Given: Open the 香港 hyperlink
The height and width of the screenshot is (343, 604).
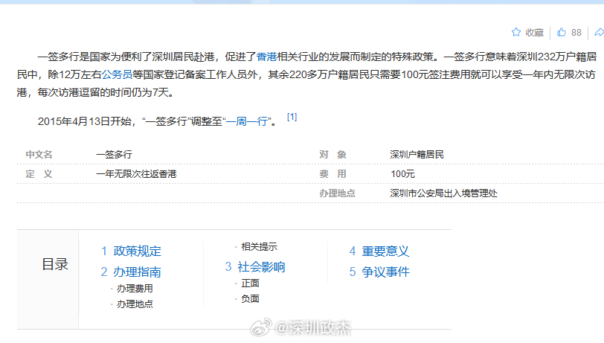Looking at the screenshot, I should (266, 57).
